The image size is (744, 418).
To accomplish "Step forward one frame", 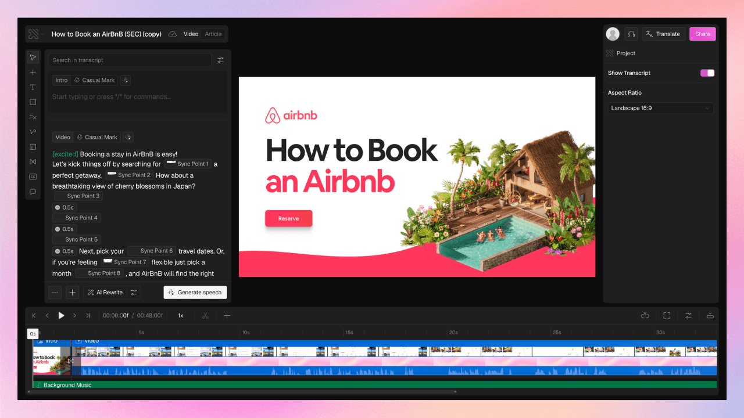I will point(74,315).
